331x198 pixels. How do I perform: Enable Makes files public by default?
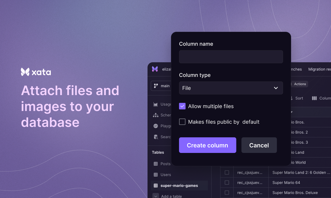click(x=182, y=122)
